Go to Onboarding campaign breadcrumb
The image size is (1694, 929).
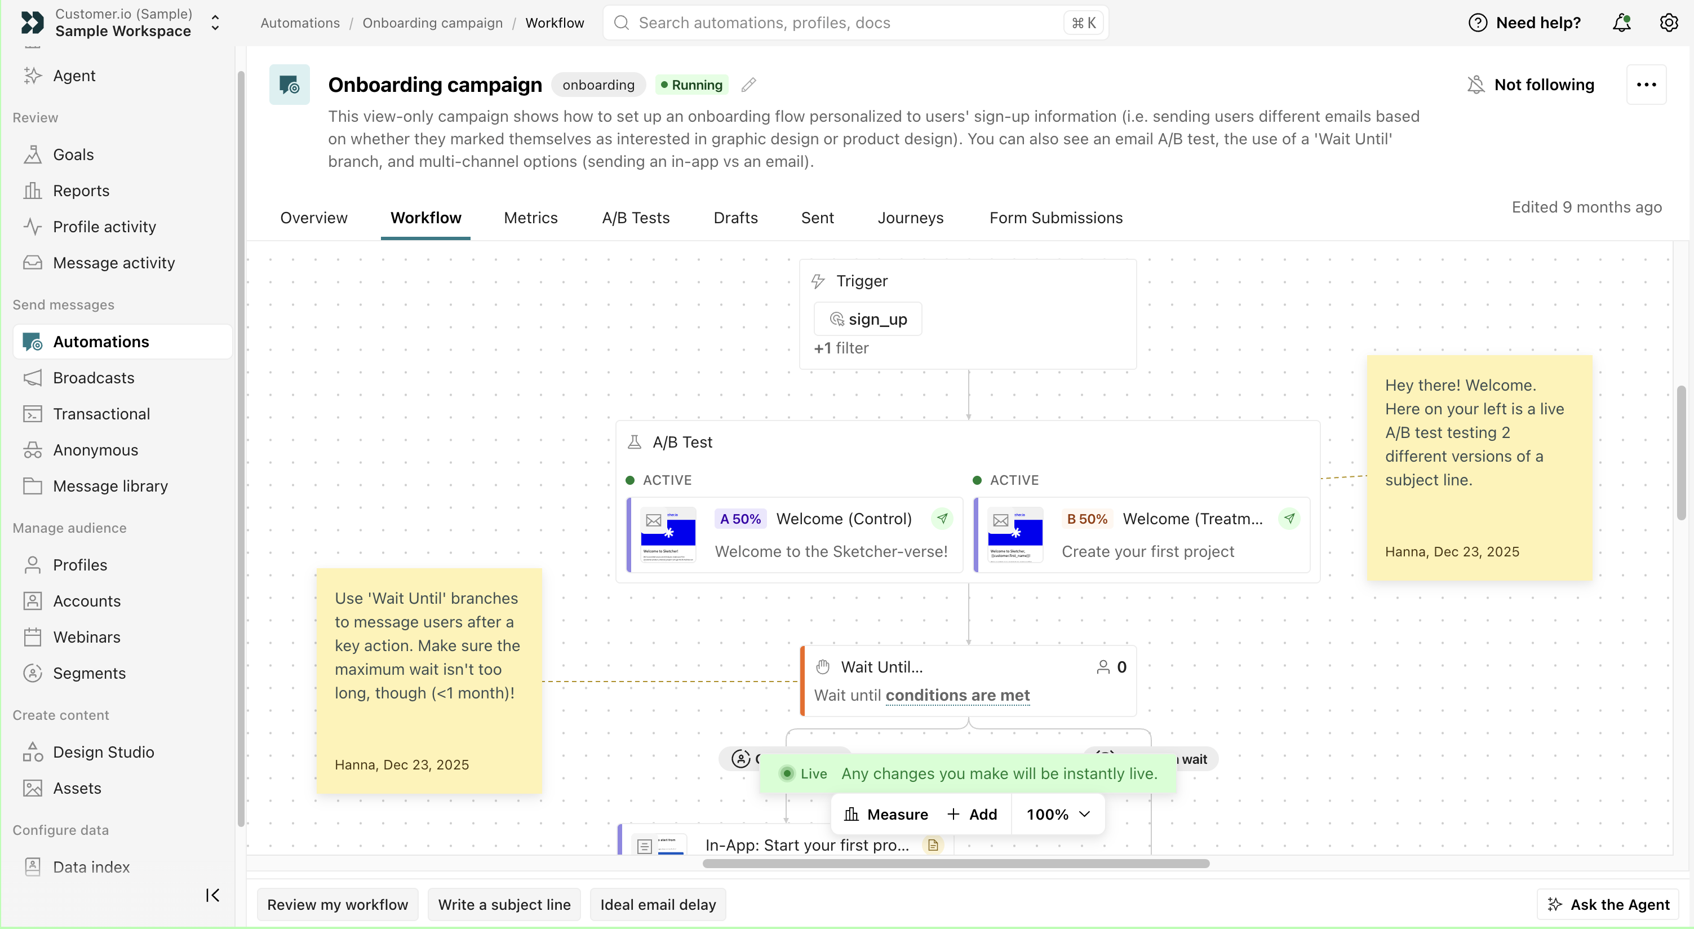coord(432,23)
